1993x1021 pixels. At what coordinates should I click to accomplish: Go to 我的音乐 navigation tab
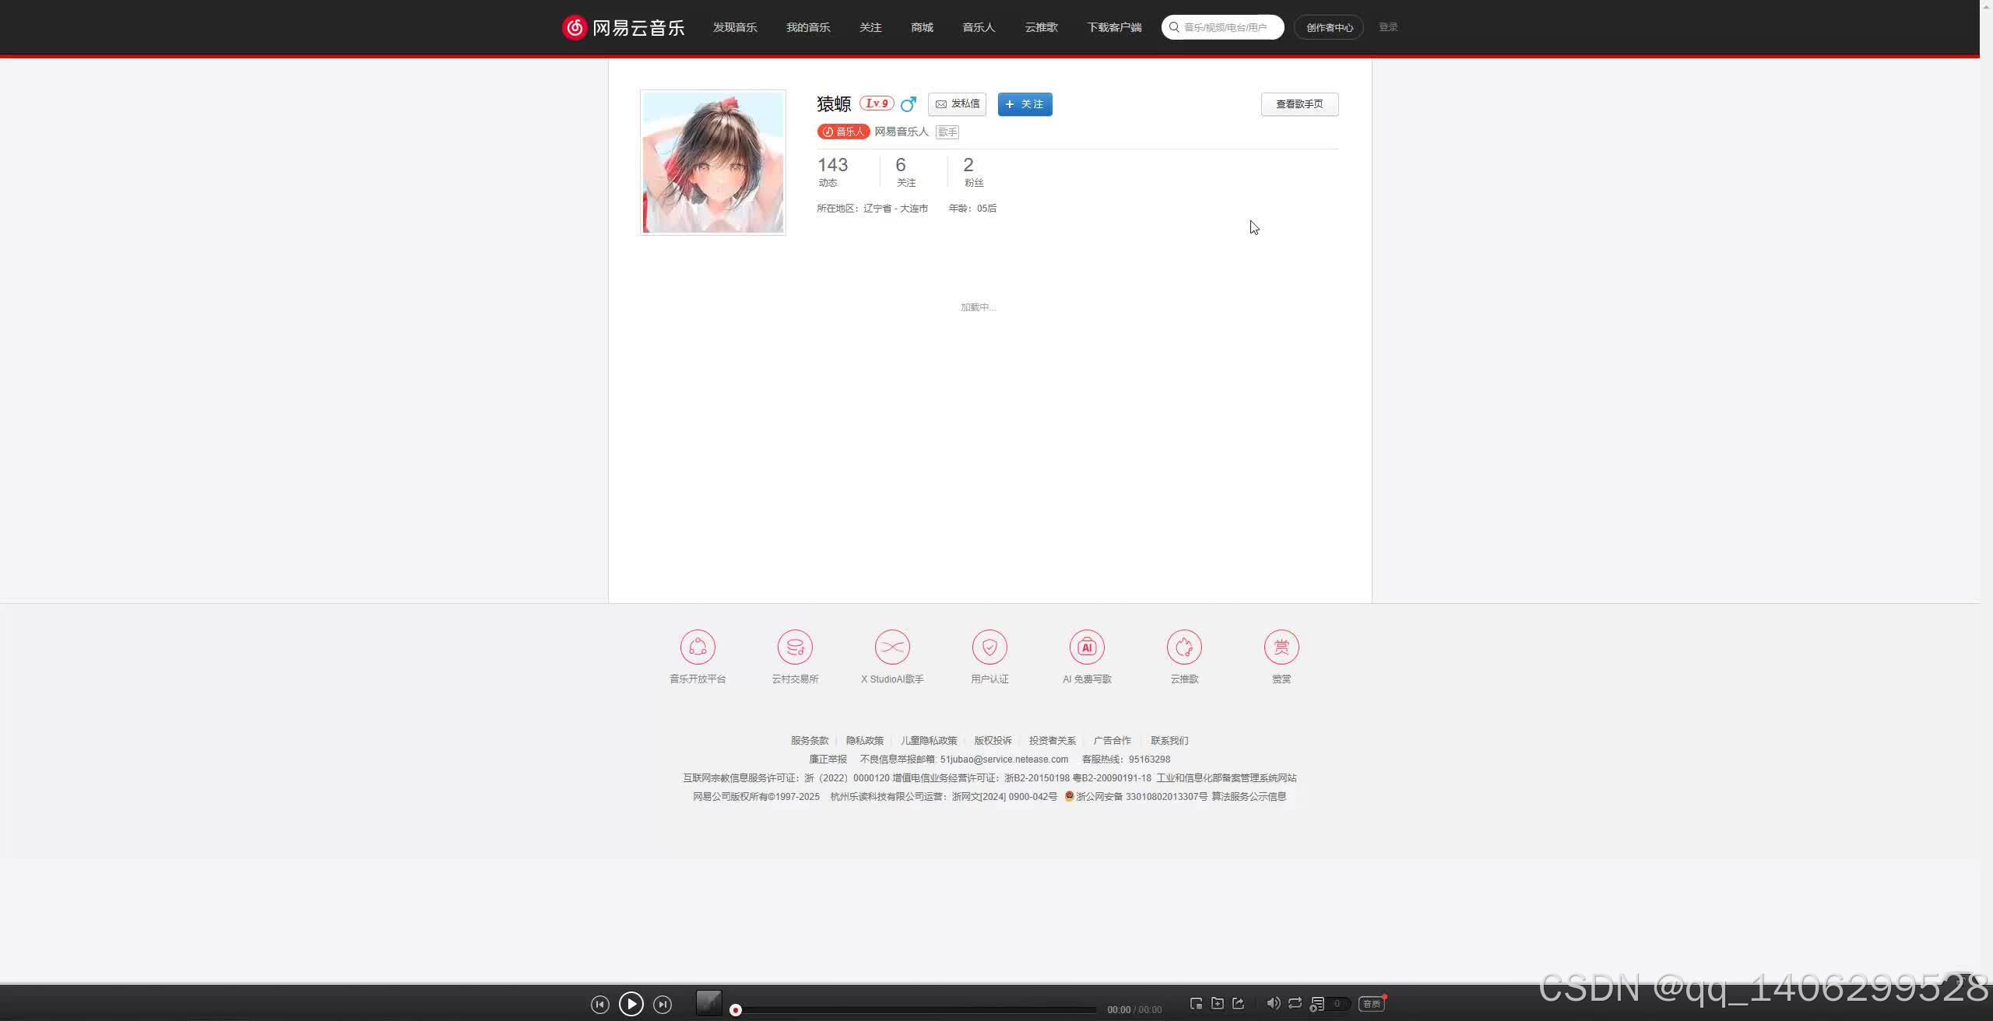[808, 27]
